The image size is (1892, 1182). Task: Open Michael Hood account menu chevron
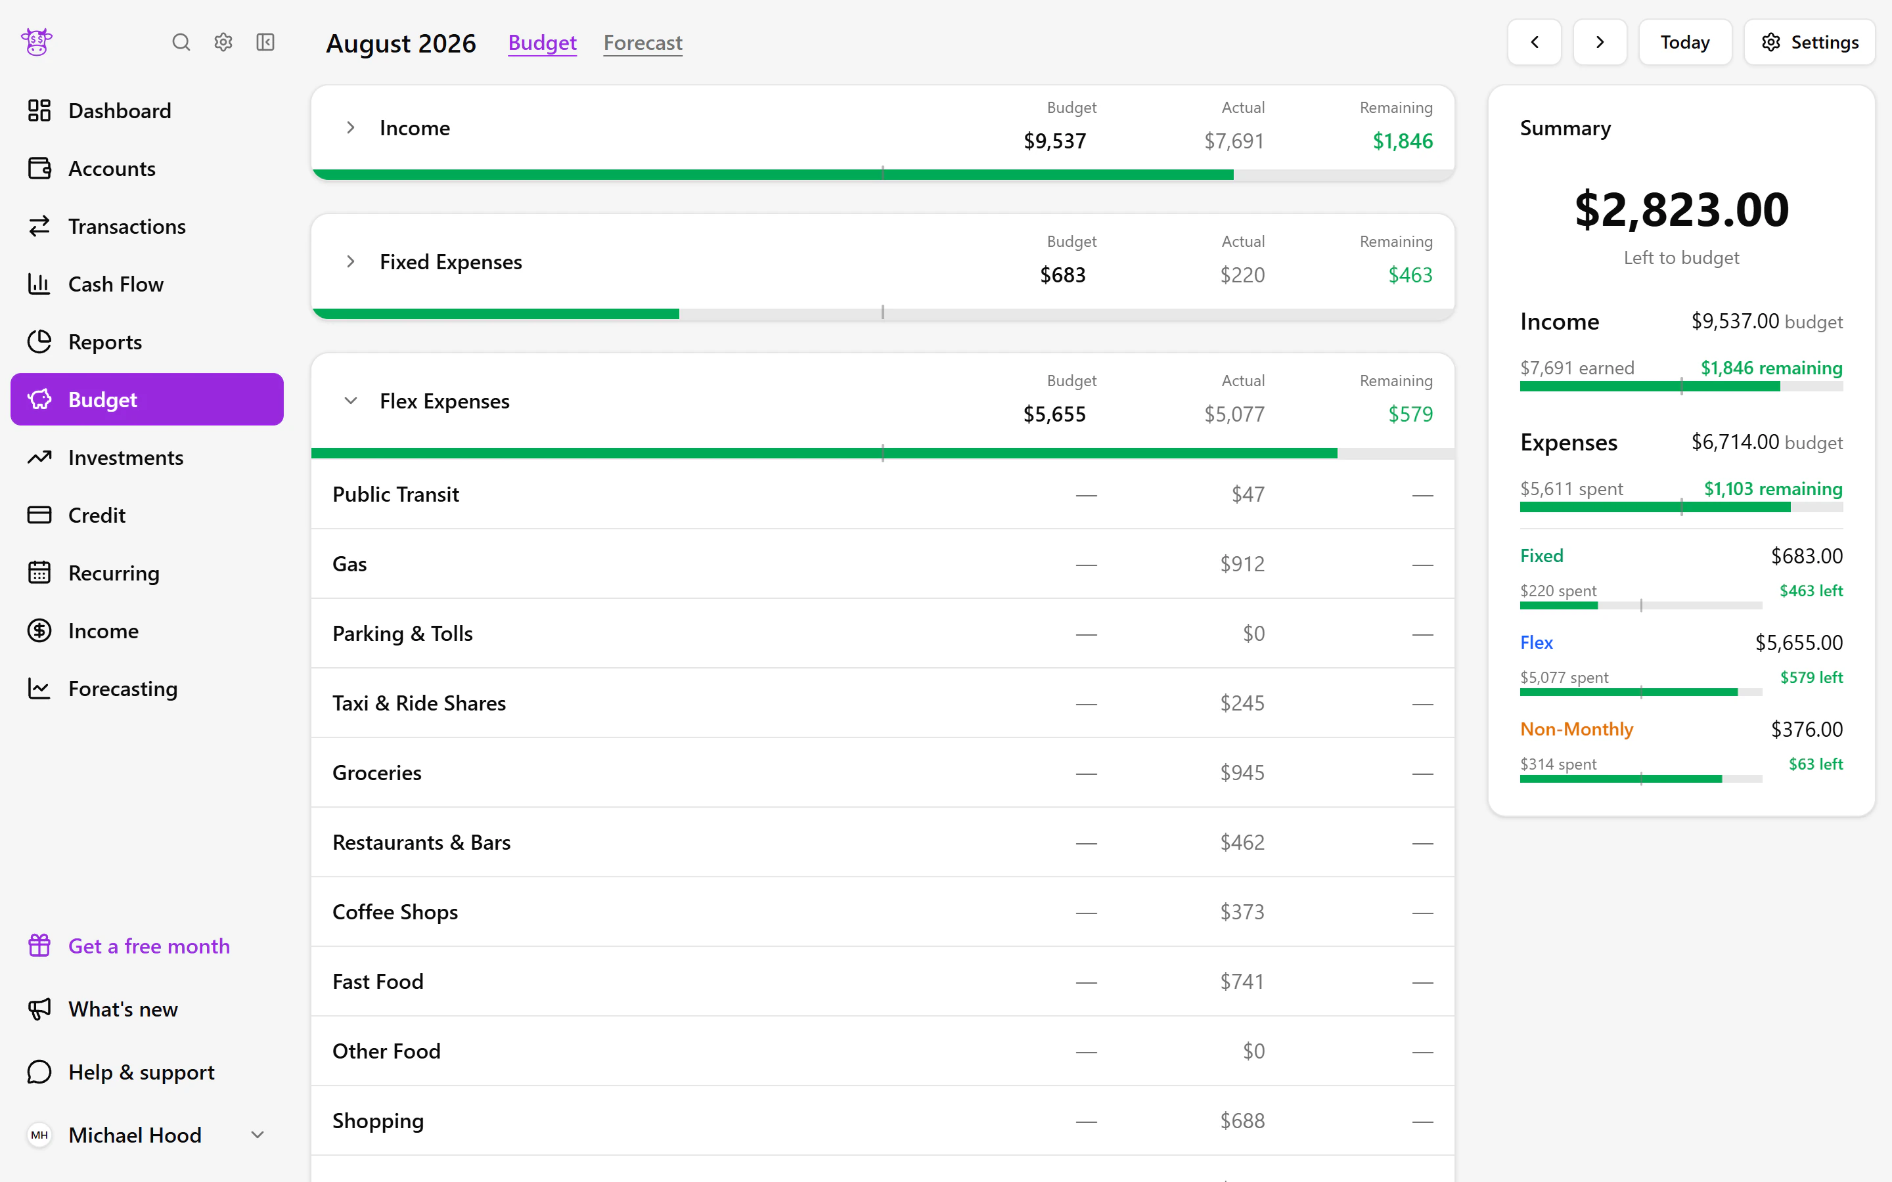pos(258,1134)
